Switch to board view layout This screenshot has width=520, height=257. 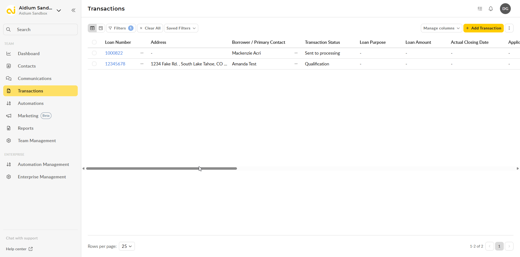(x=101, y=28)
